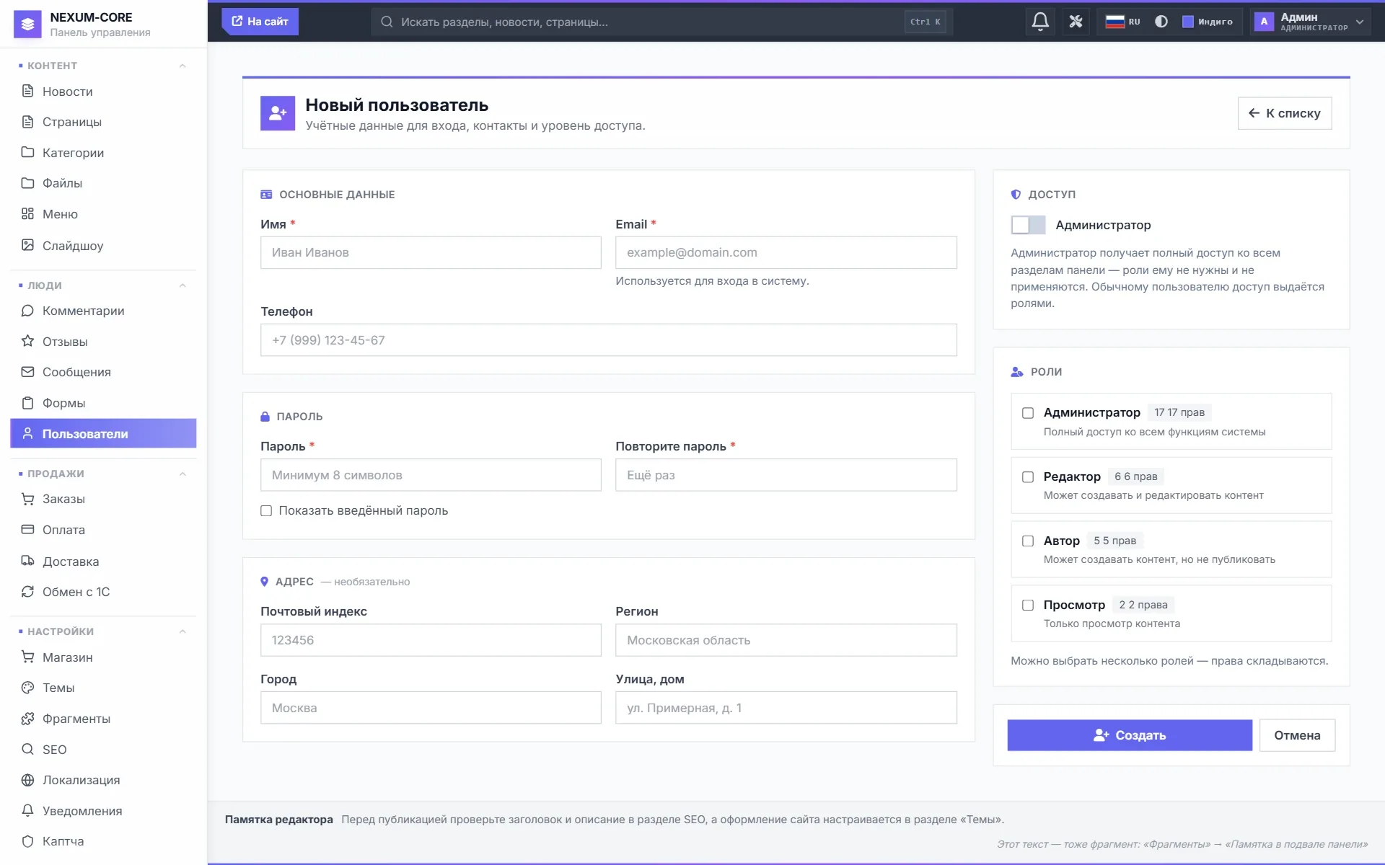
Task: Click the Темы palette icon
Action: (x=27, y=688)
